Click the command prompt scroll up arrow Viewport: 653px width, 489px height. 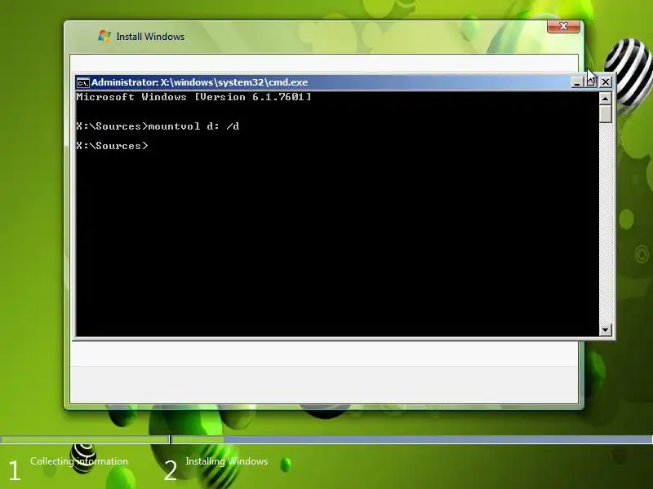(605, 99)
